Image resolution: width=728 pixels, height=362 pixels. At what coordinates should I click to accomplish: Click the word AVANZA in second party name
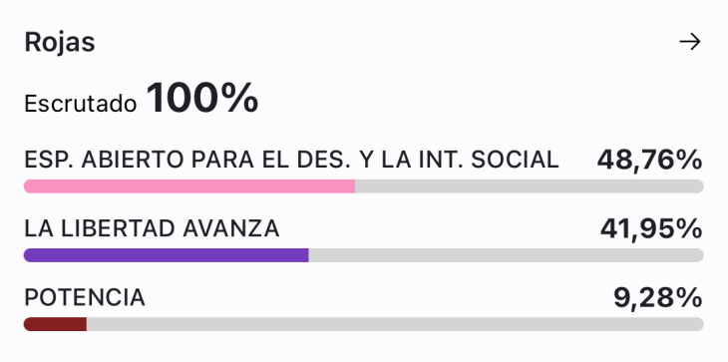tap(230, 228)
